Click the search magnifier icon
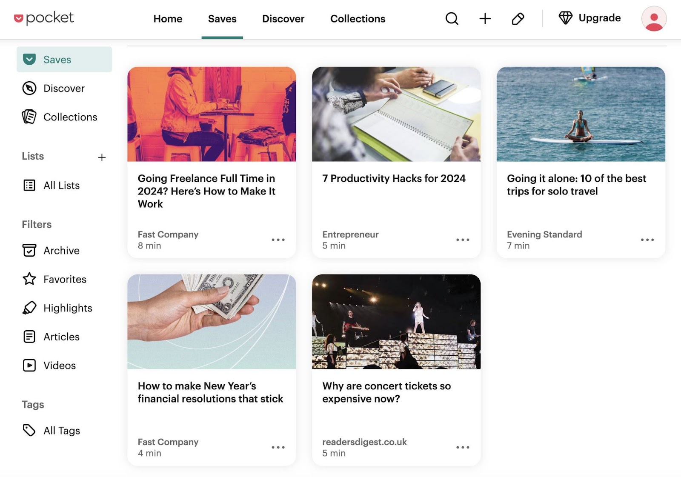 pos(452,19)
